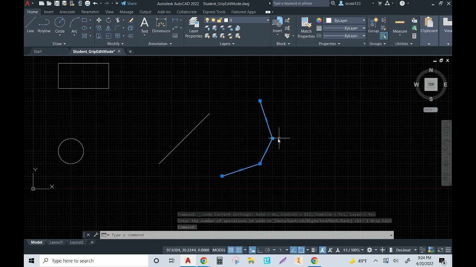The height and width of the screenshot is (267, 476).
Task: Open the Text annotation tool
Action: (144, 25)
